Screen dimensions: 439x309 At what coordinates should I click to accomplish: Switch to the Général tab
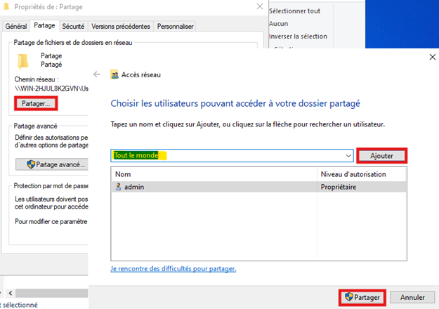click(16, 26)
